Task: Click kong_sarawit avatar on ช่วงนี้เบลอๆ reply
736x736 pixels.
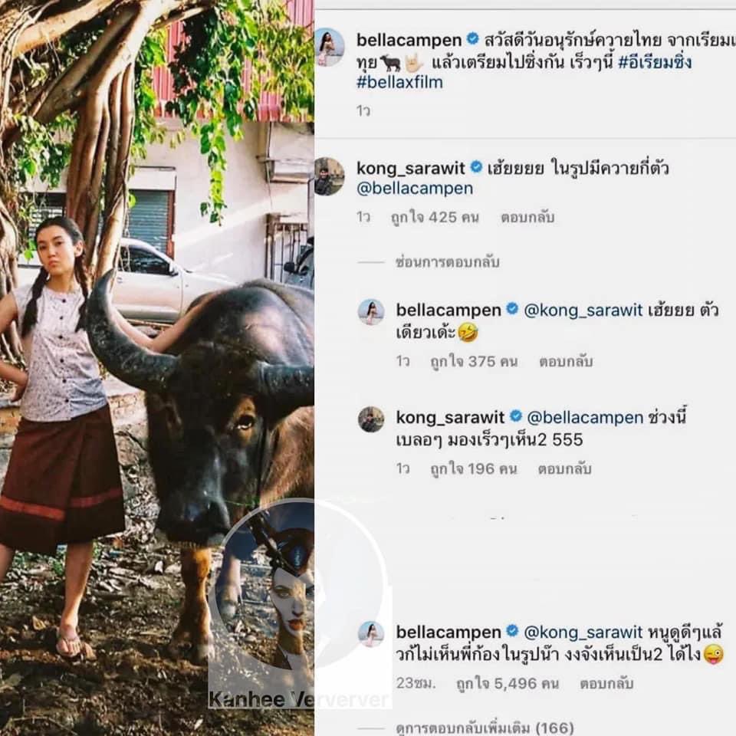Action: tap(371, 419)
